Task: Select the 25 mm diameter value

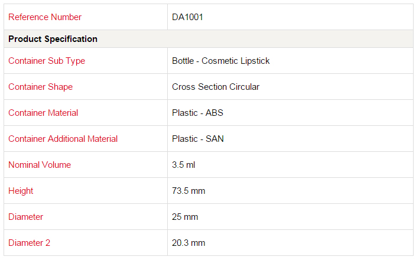Action: click(185, 217)
